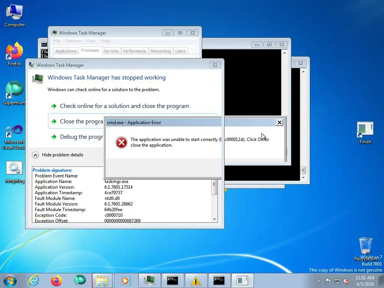Choose Close the program option
Image resolution: width=384 pixels, height=288 pixels.
tap(76, 121)
